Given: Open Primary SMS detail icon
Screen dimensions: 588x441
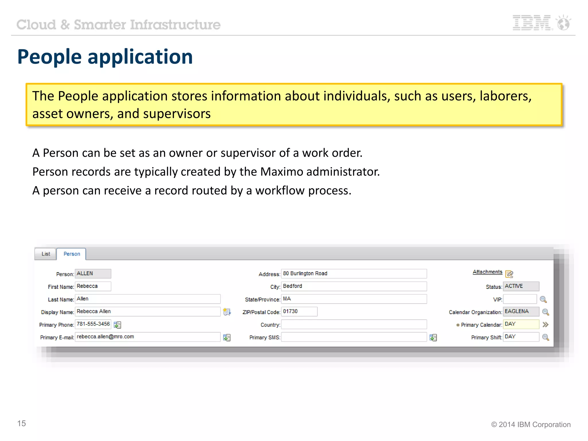Looking at the screenshot, I should [433, 337].
